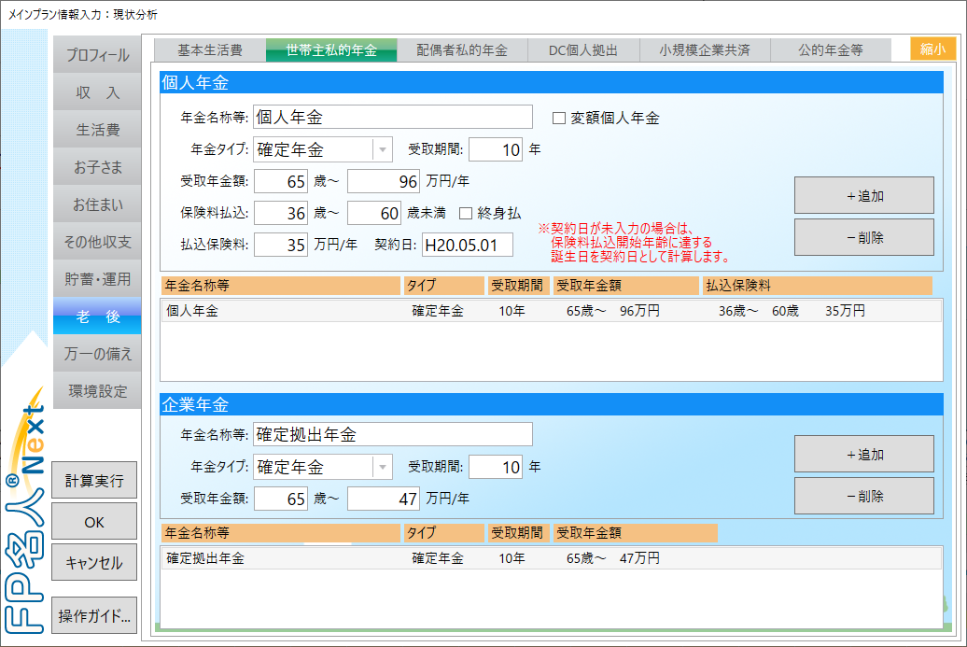The image size is (967, 647).
Task: Switch to the 基本生活費 tab
Action: (x=210, y=50)
